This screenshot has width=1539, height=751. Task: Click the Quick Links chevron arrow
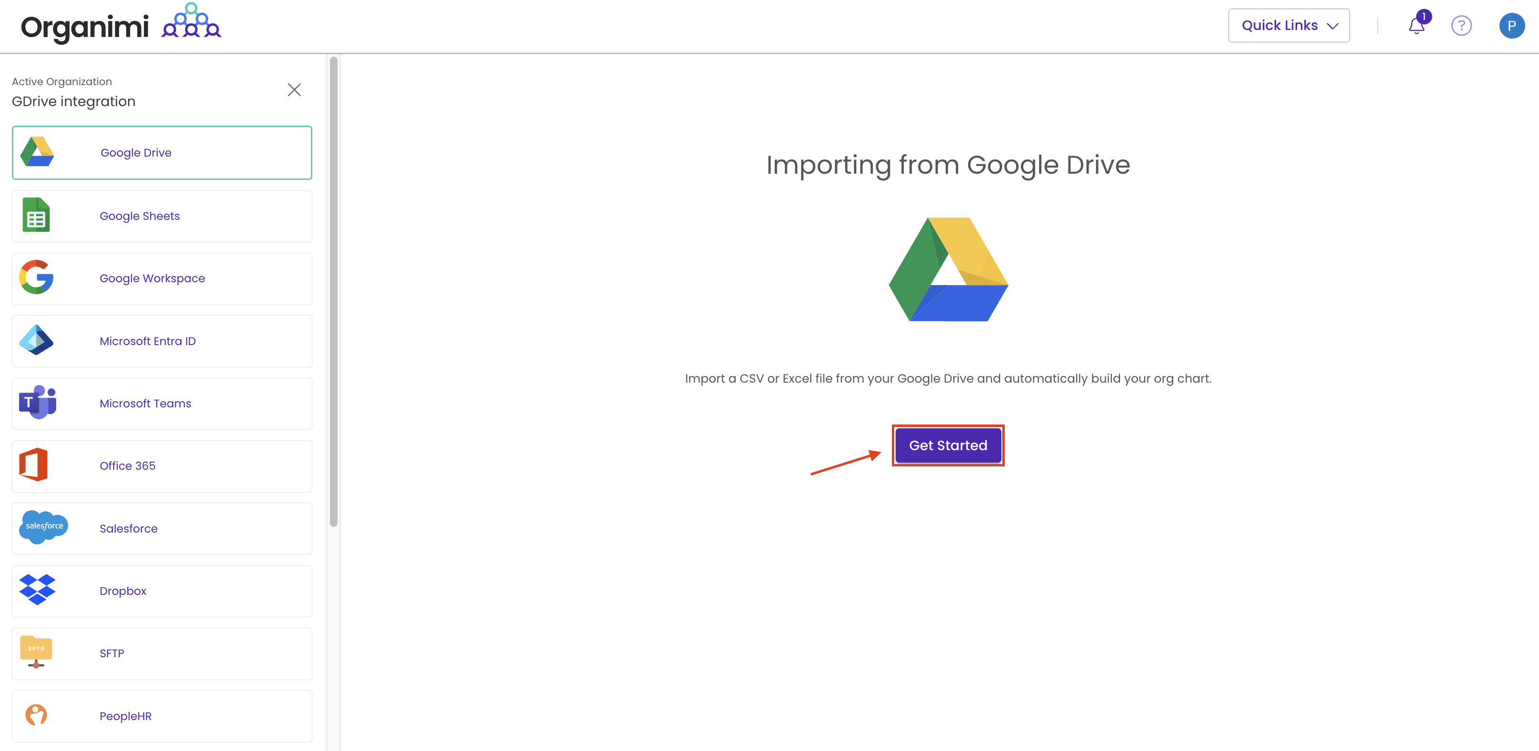(1332, 26)
